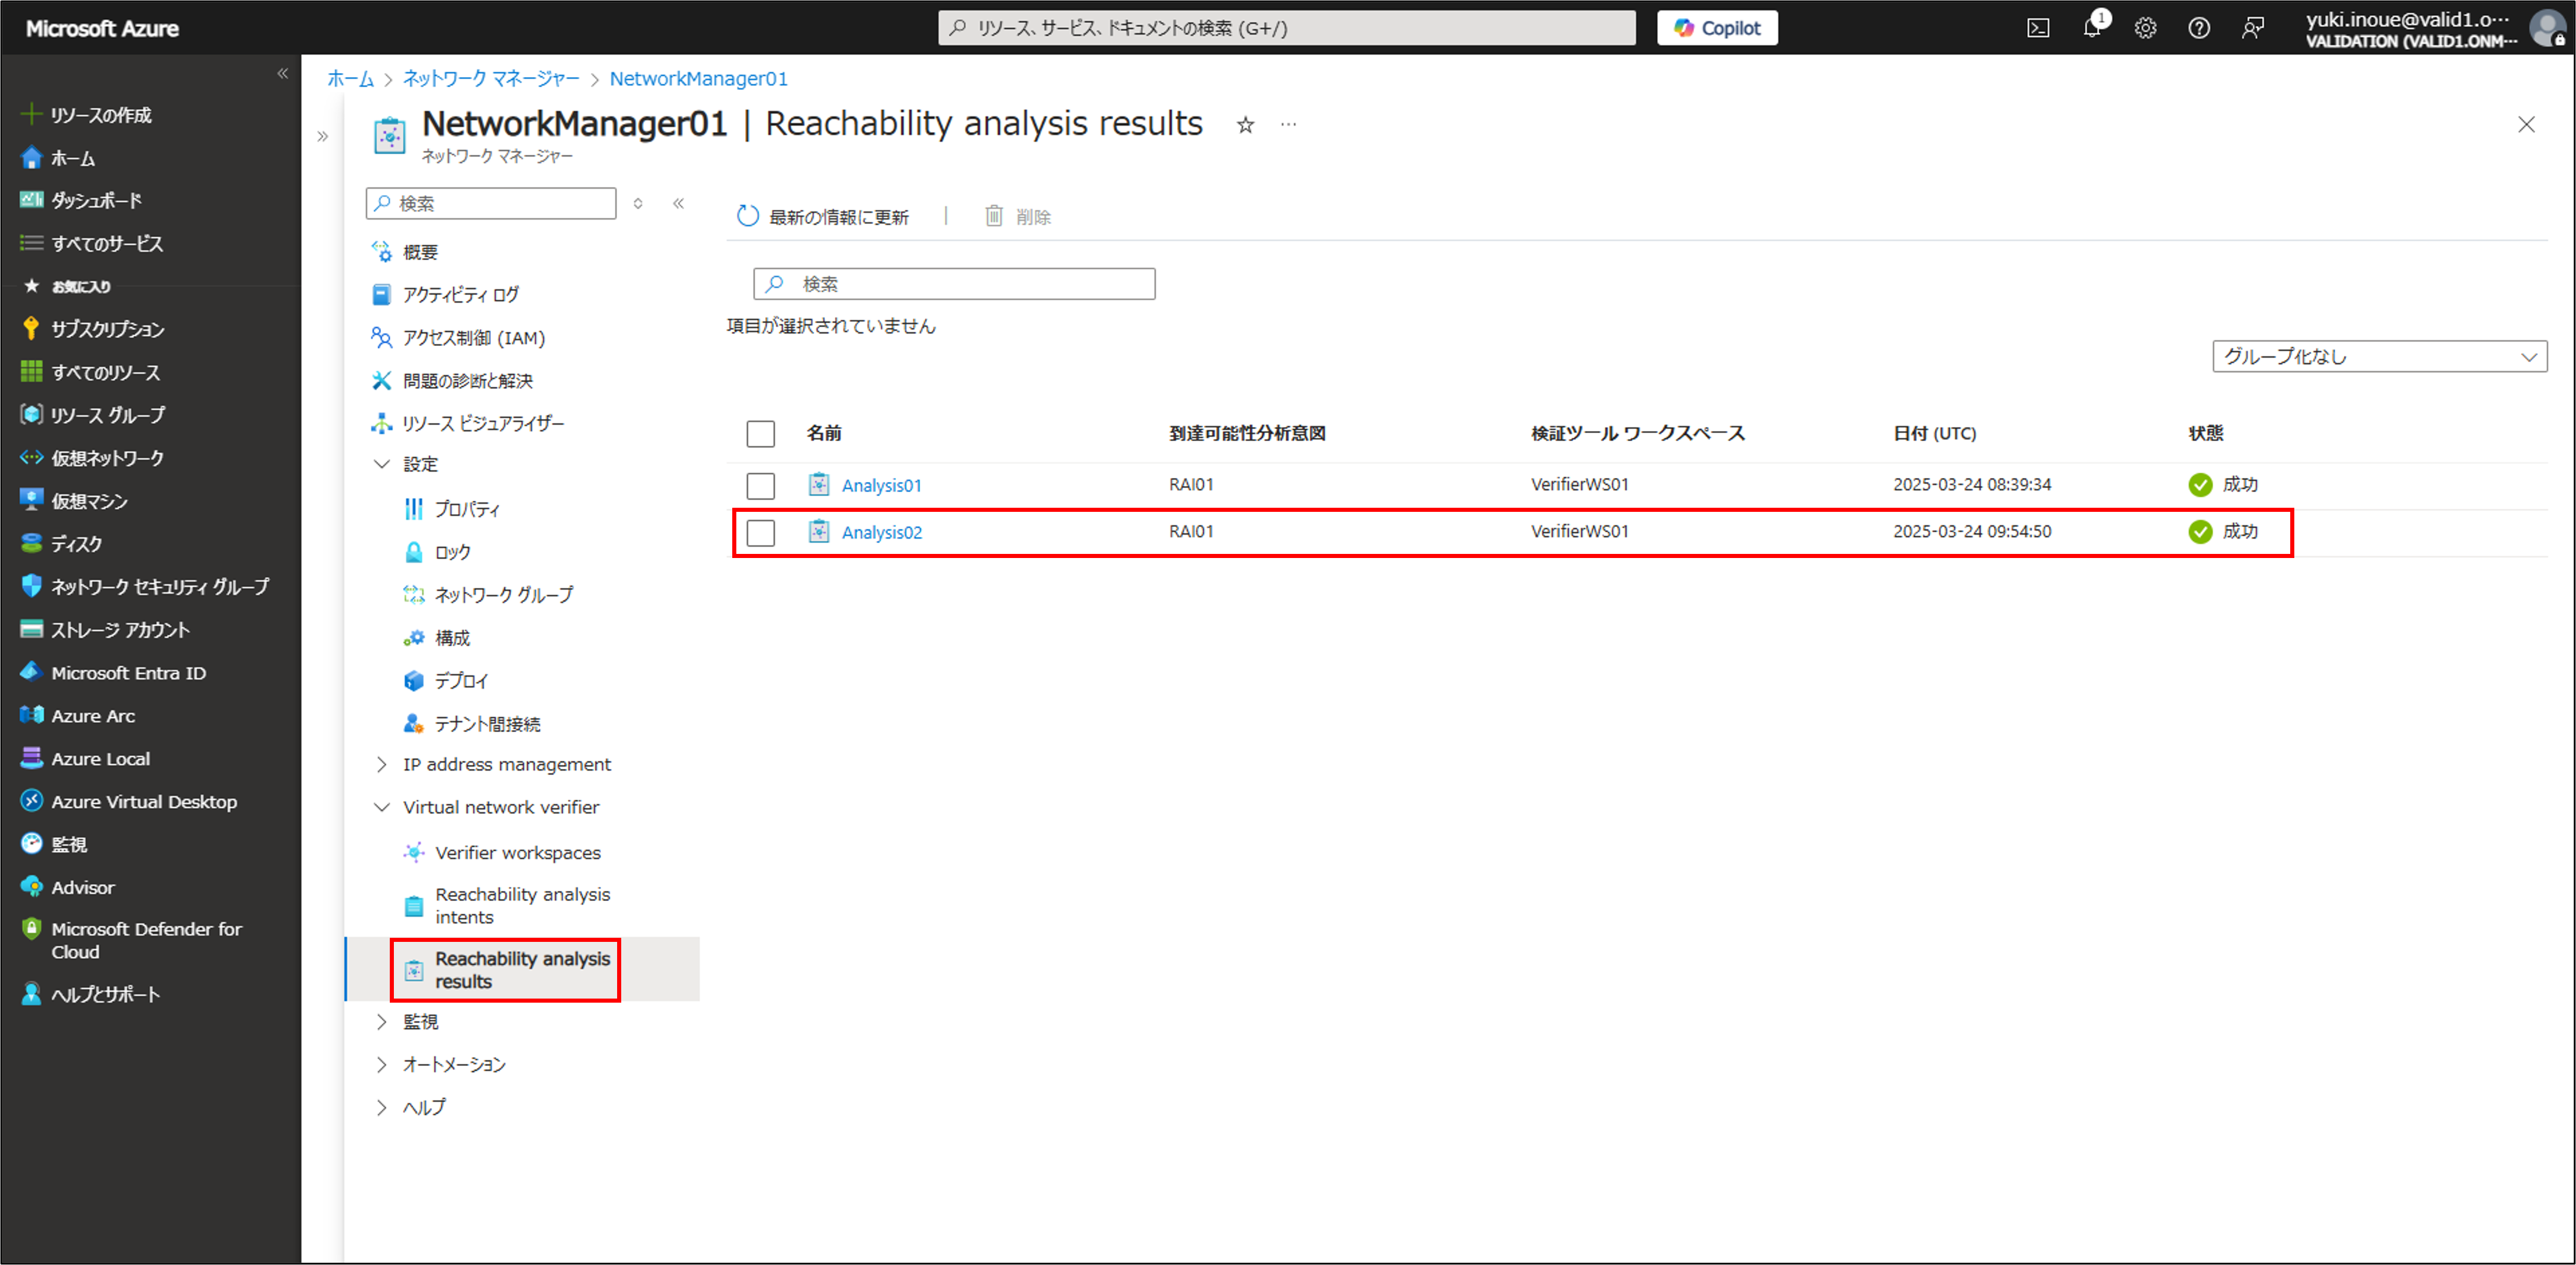
Task: Click the 削除 delete button
Action: click(x=1018, y=217)
